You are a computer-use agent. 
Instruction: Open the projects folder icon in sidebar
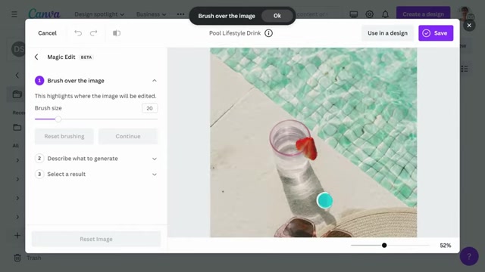[17, 94]
